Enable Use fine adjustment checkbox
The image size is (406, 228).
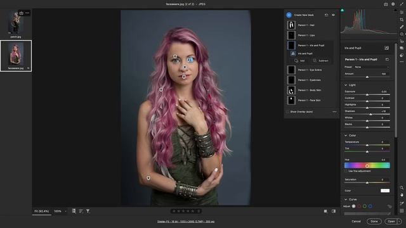pyautogui.click(x=346, y=171)
